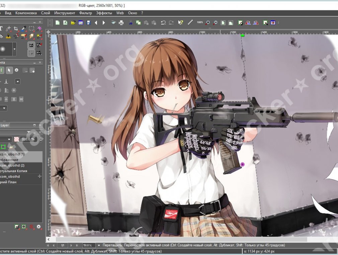
Task: Activate the context help pointer icon
Action: pyautogui.click(x=180, y=22)
